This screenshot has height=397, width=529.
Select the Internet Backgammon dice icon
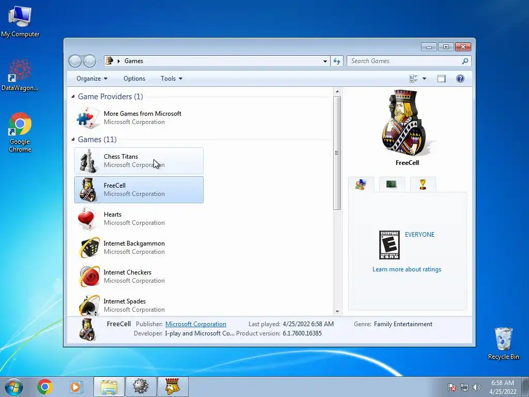pyautogui.click(x=89, y=248)
